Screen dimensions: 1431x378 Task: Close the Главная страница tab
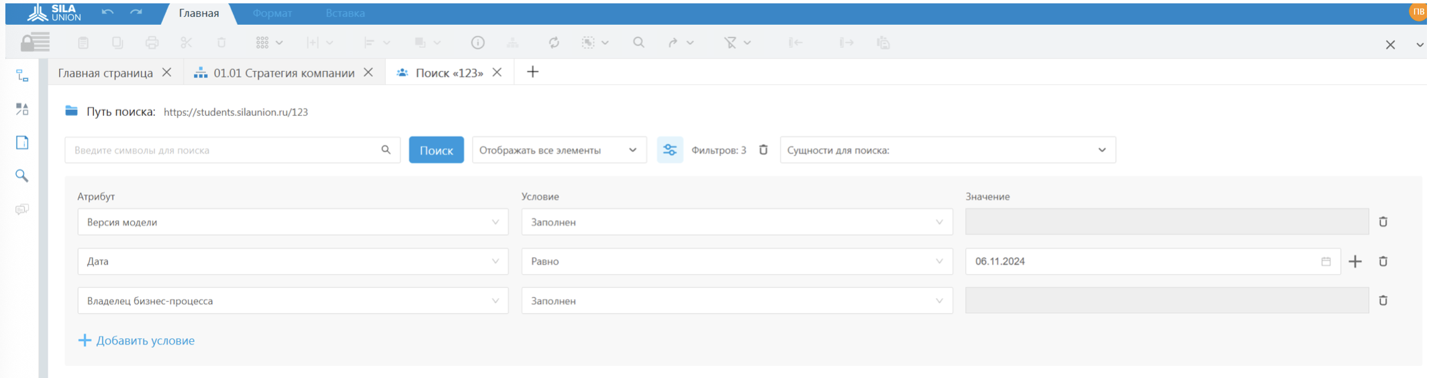tap(167, 72)
